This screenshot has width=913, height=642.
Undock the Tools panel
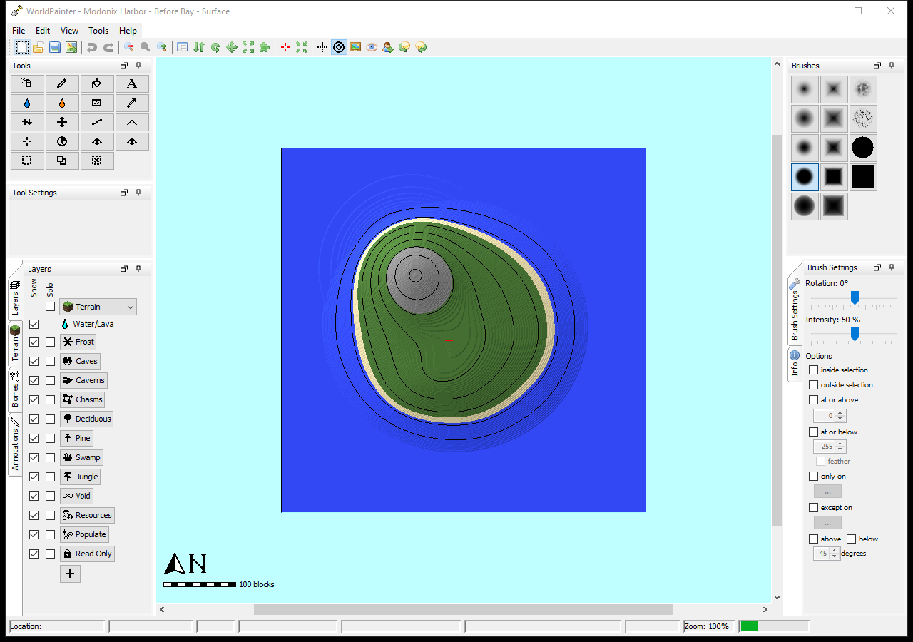(x=123, y=66)
